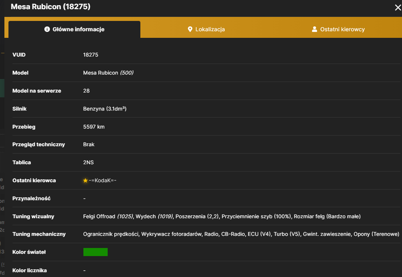
Task: Click the Tablica row label
Action: [x=22, y=162]
